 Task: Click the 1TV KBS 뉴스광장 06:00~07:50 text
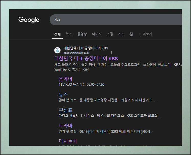click(82, 84)
